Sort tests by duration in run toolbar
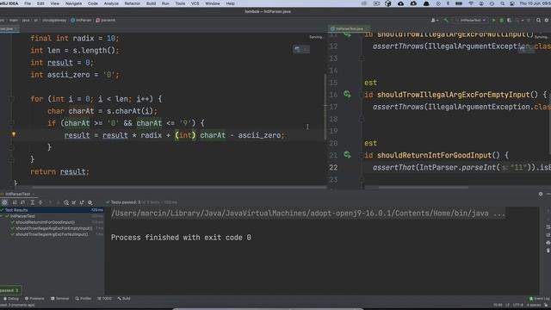The image size is (551, 310). click(23, 202)
